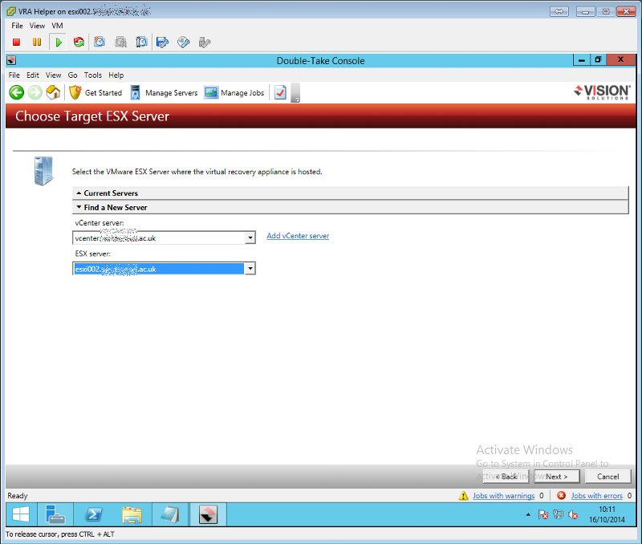Click the Jobs with warnings link
The height and width of the screenshot is (544, 642).
pos(504,496)
